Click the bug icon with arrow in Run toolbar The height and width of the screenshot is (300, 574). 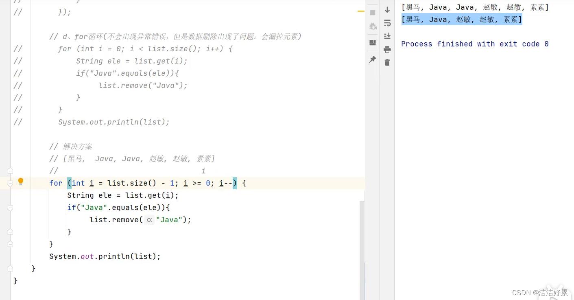pos(372,26)
